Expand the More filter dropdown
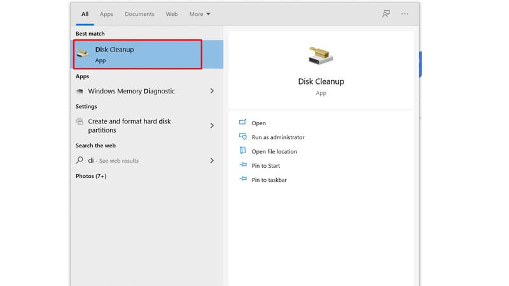 pyautogui.click(x=199, y=14)
